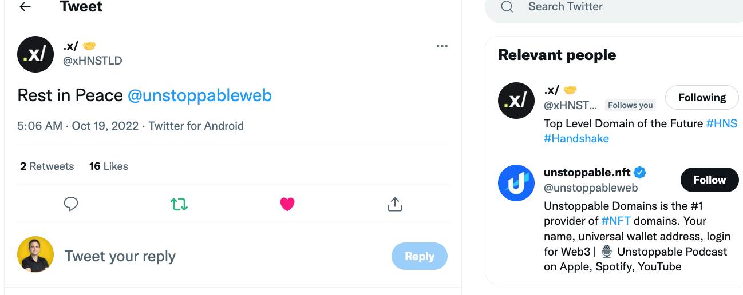View the 16 Likes list
Image resolution: width=743 pixels, height=295 pixels.
coord(108,166)
